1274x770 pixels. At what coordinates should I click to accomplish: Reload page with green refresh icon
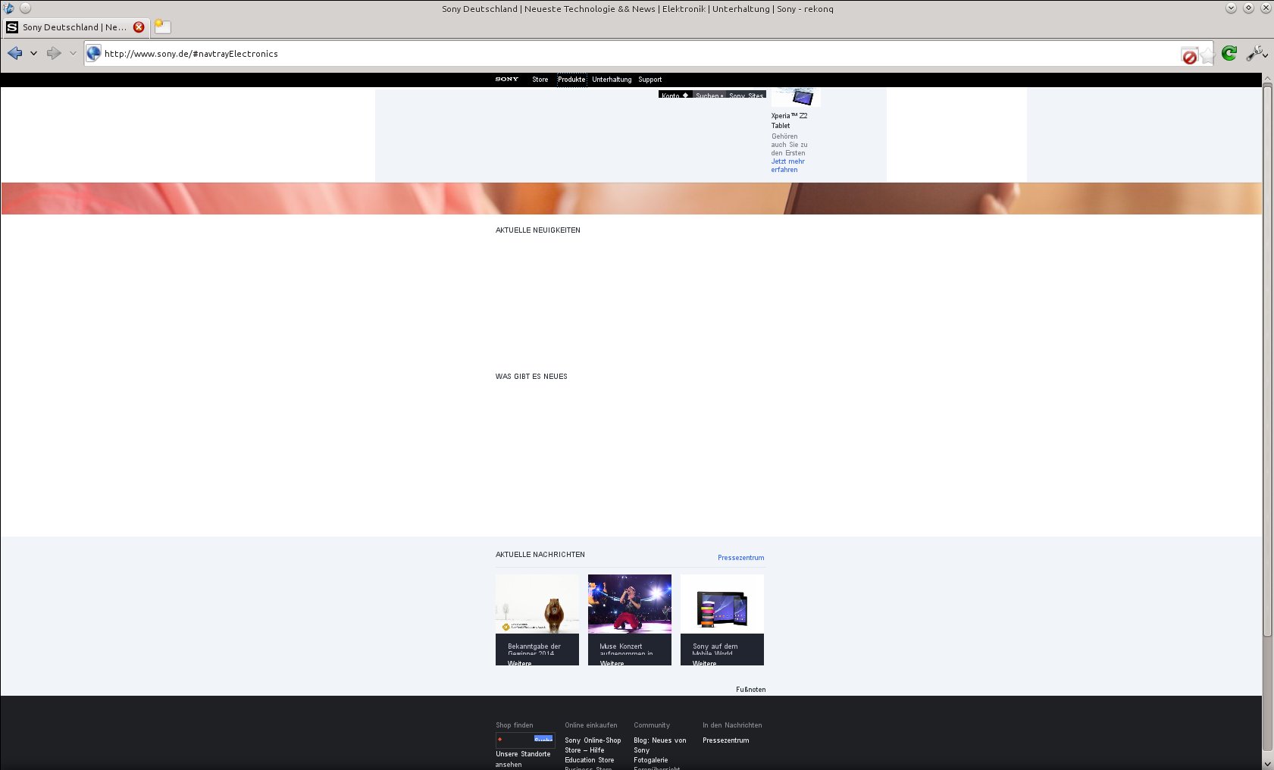(1229, 53)
